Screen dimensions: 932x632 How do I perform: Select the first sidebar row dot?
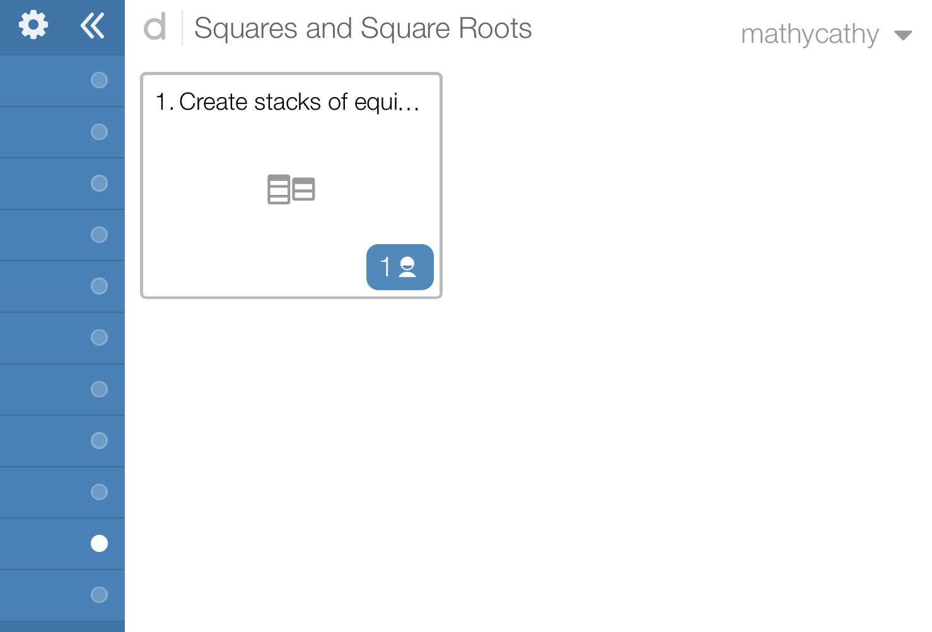click(99, 80)
